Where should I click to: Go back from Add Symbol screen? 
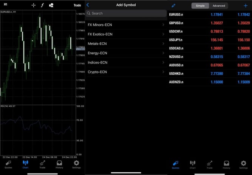88,5
